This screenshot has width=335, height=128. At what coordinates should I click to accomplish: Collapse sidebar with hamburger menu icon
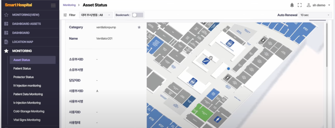coord(53,5)
